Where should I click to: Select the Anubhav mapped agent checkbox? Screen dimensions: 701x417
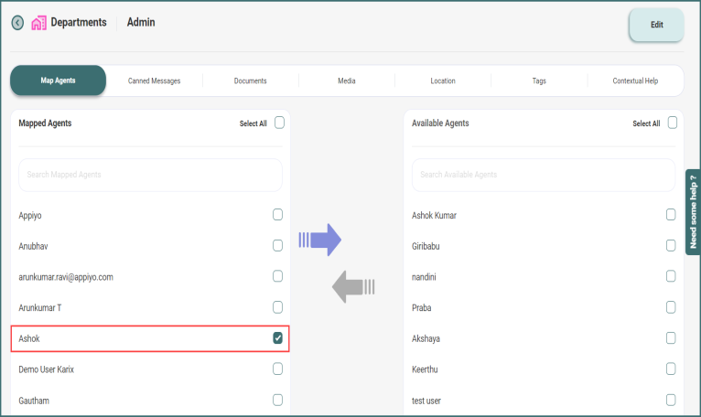(277, 246)
